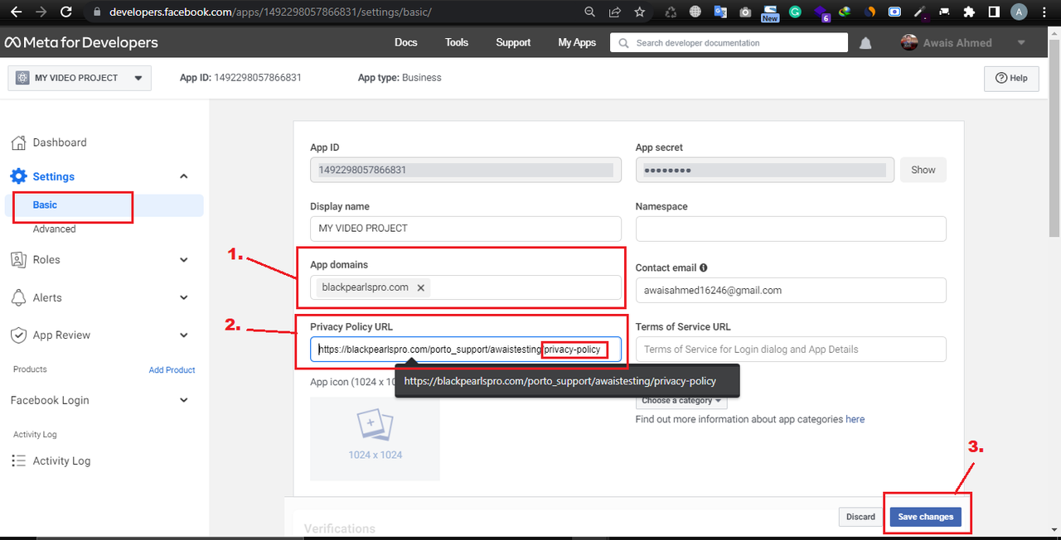Open the Support menu
This screenshot has width=1061, height=540.
pyautogui.click(x=513, y=42)
